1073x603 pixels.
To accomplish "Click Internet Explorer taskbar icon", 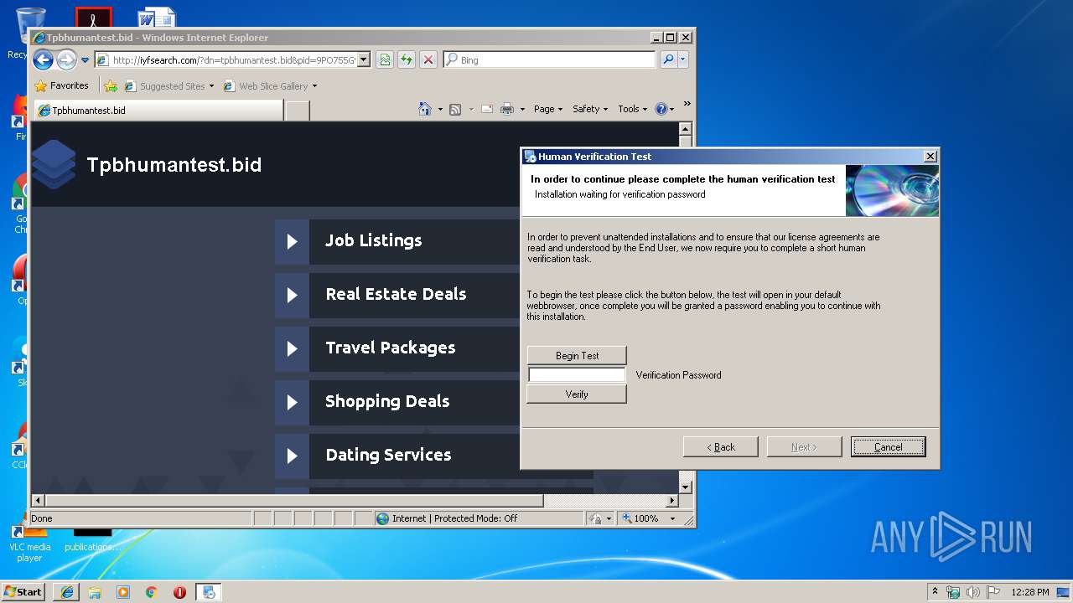I will click(67, 592).
